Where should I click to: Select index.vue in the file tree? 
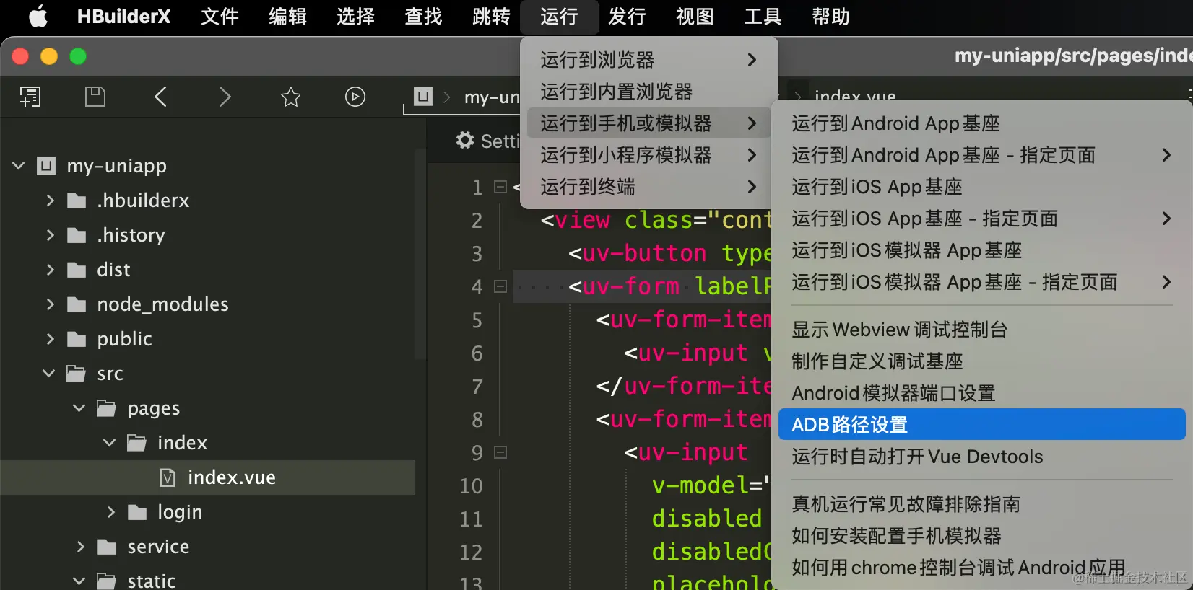coord(208,477)
